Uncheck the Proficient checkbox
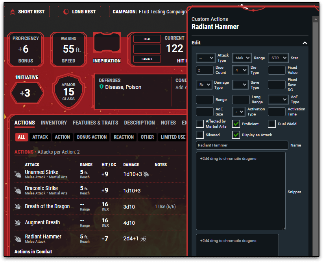This screenshot has height=262, width=323. [x=236, y=124]
